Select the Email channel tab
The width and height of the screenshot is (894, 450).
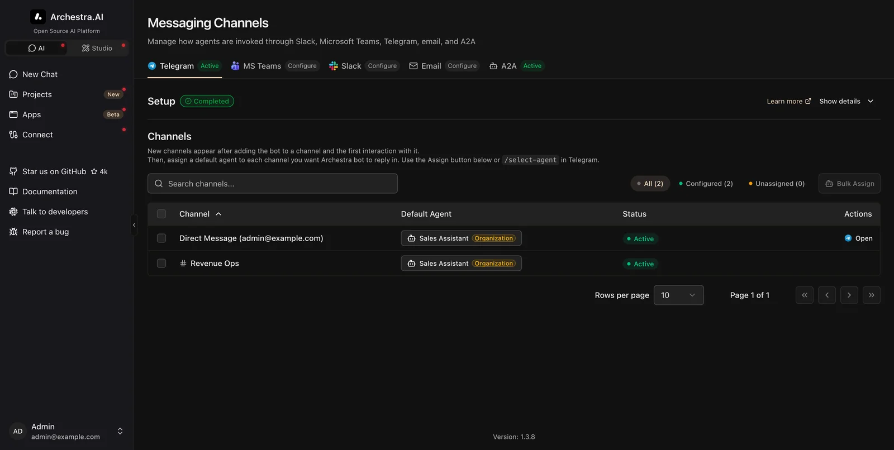click(444, 66)
